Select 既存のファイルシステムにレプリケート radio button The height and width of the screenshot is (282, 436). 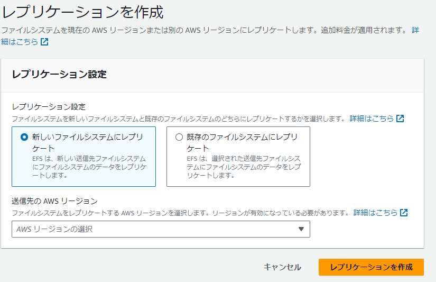(x=179, y=137)
